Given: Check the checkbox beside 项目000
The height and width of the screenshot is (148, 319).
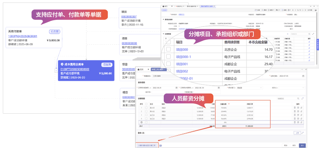Looking at the screenshot, I should (169, 50).
